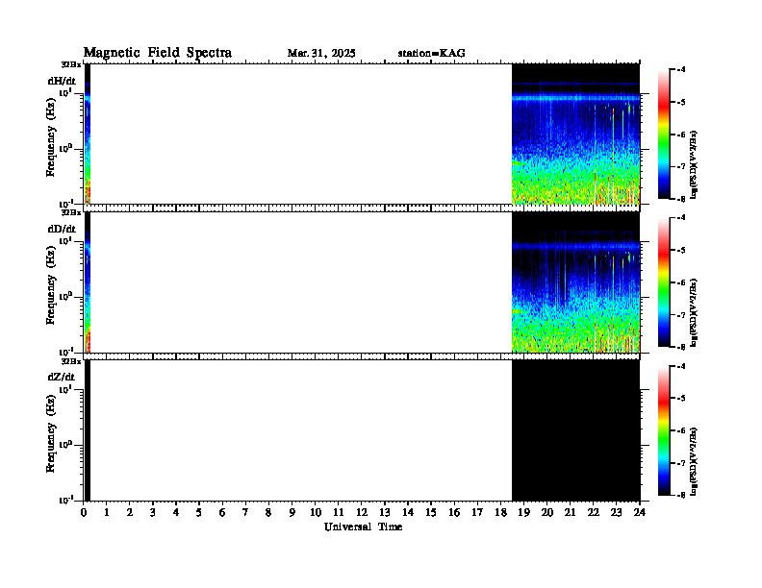This screenshot has height=588, width=762.
Task: Click the "Universal Time" axis title
Action: [363, 527]
